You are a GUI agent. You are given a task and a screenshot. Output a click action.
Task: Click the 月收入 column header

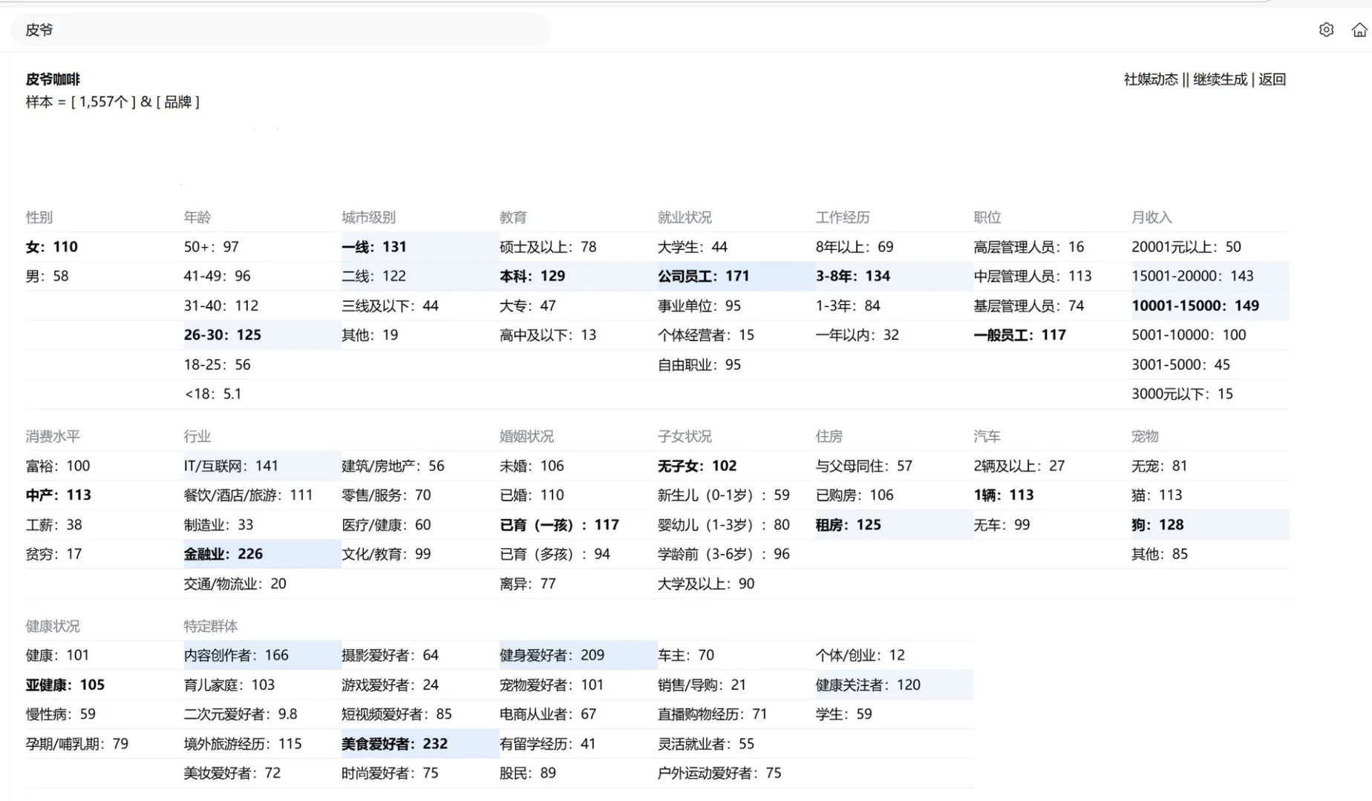(x=1151, y=217)
